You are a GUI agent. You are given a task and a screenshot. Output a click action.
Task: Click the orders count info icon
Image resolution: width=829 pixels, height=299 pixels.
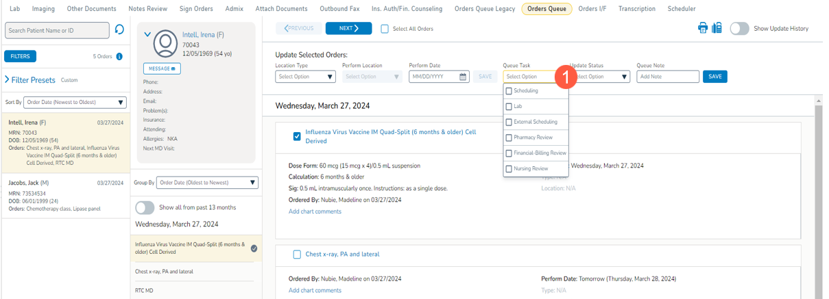(119, 57)
